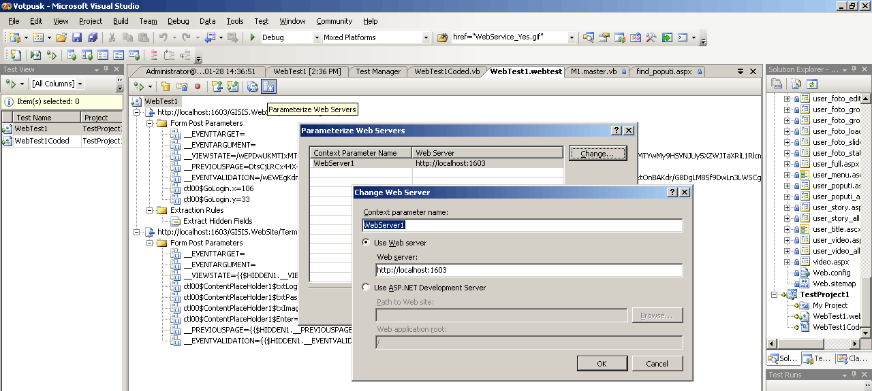Click ctl00$GoLogin.x=106 parameter

click(218, 188)
